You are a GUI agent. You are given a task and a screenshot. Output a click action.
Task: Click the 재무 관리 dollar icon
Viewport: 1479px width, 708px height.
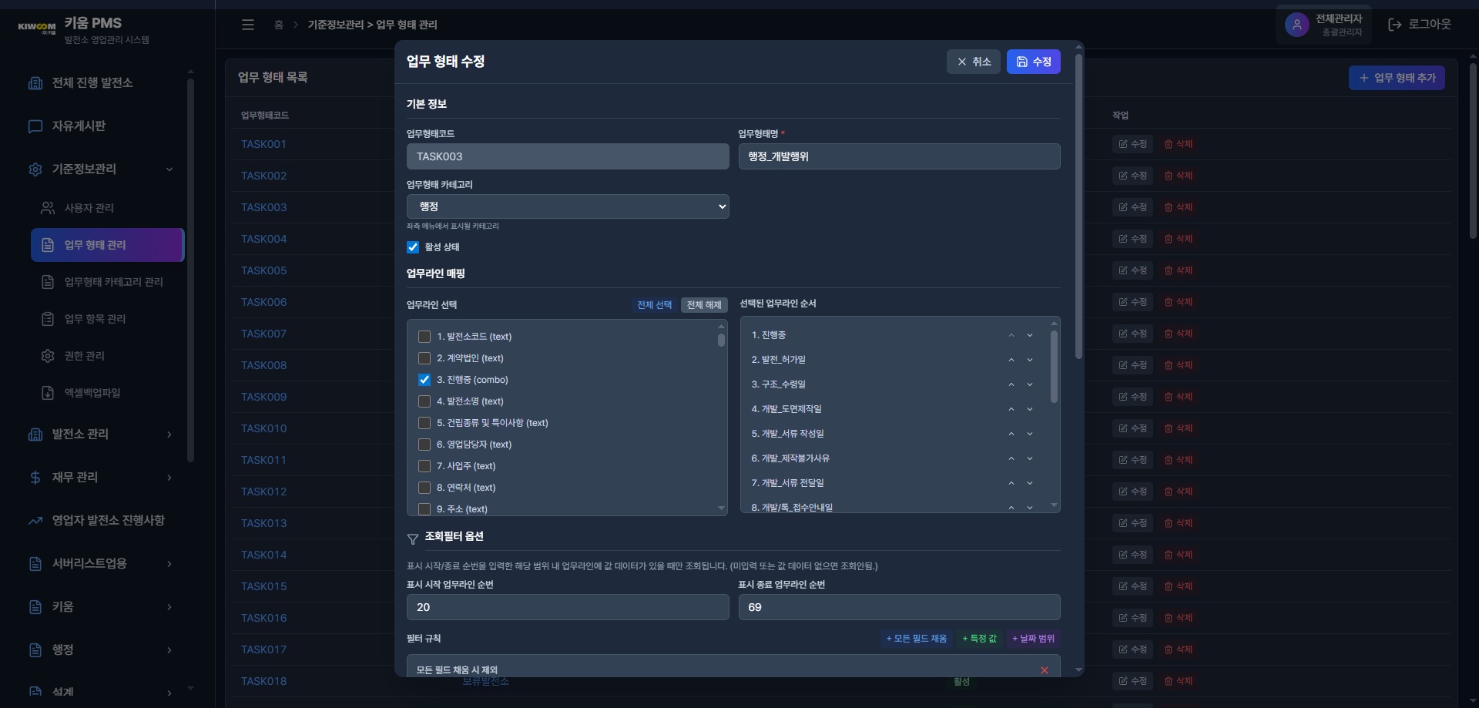pos(35,478)
